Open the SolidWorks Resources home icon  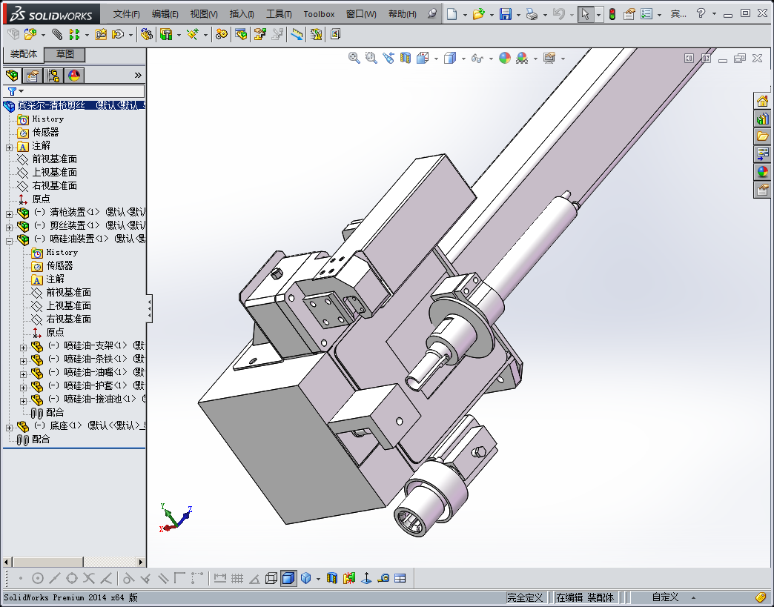(763, 101)
